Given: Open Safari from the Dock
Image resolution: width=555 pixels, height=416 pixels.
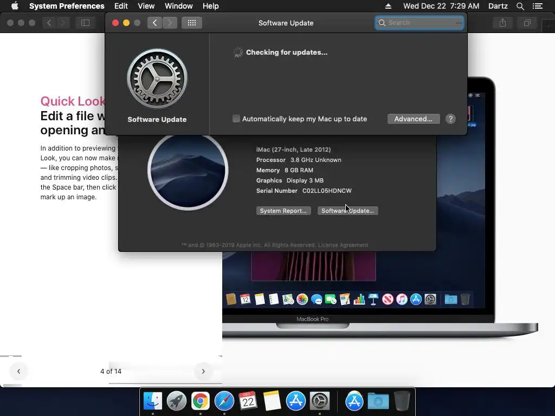Looking at the screenshot, I should (224, 401).
